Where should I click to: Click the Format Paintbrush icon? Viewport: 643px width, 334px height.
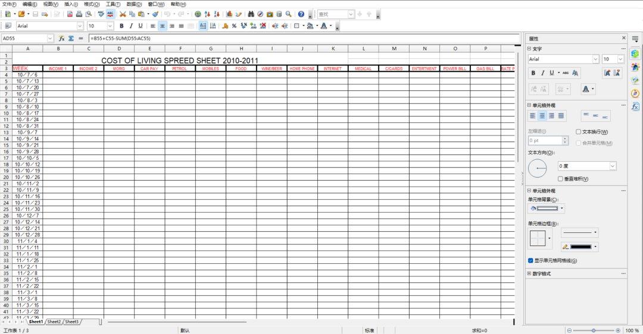coord(155,14)
